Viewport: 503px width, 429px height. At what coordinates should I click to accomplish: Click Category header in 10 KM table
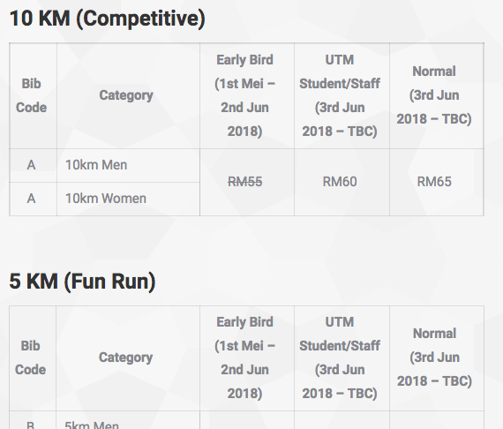(126, 95)
